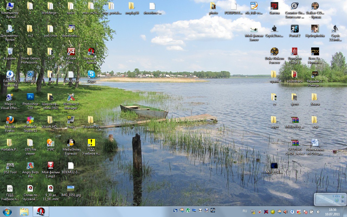The image size is (347, 217).
Task: Launch the Stalker-COP shortcut
Action: [x=315, y=10]
